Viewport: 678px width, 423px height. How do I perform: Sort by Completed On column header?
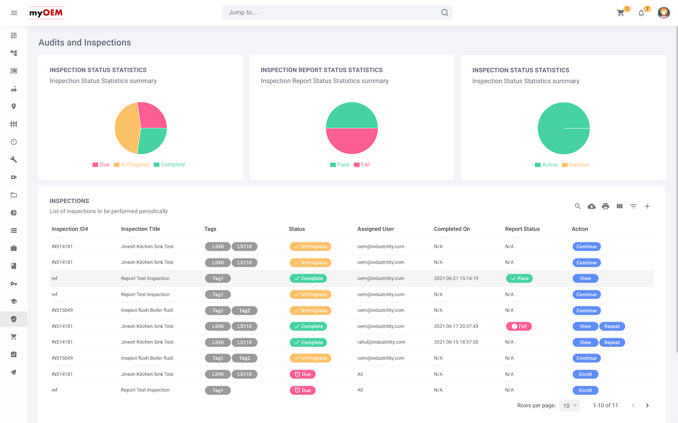click(452, 229)
